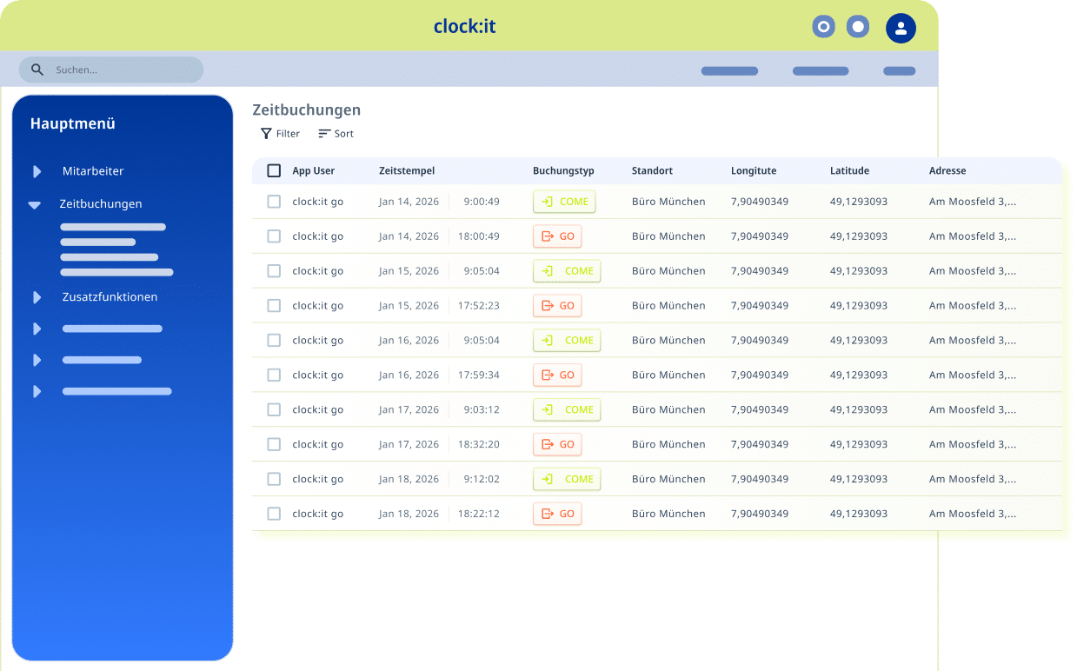Click timestamp 9:00:49
1077x671 pixels.
(482, 202)
